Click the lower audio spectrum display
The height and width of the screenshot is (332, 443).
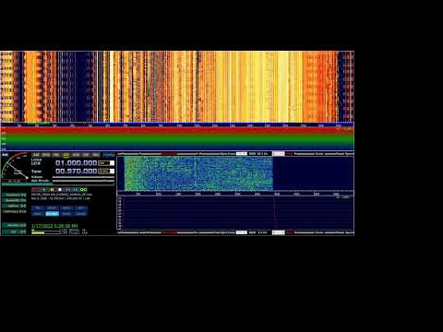(235, 213)
